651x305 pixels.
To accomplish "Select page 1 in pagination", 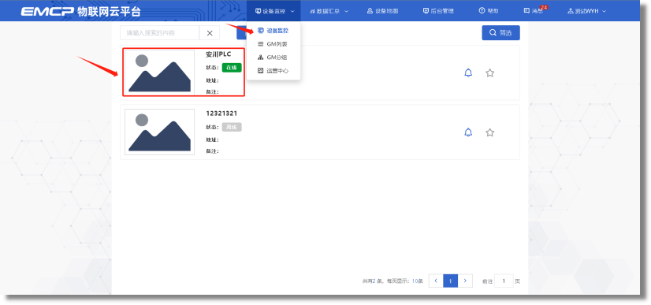I will 451,281.
